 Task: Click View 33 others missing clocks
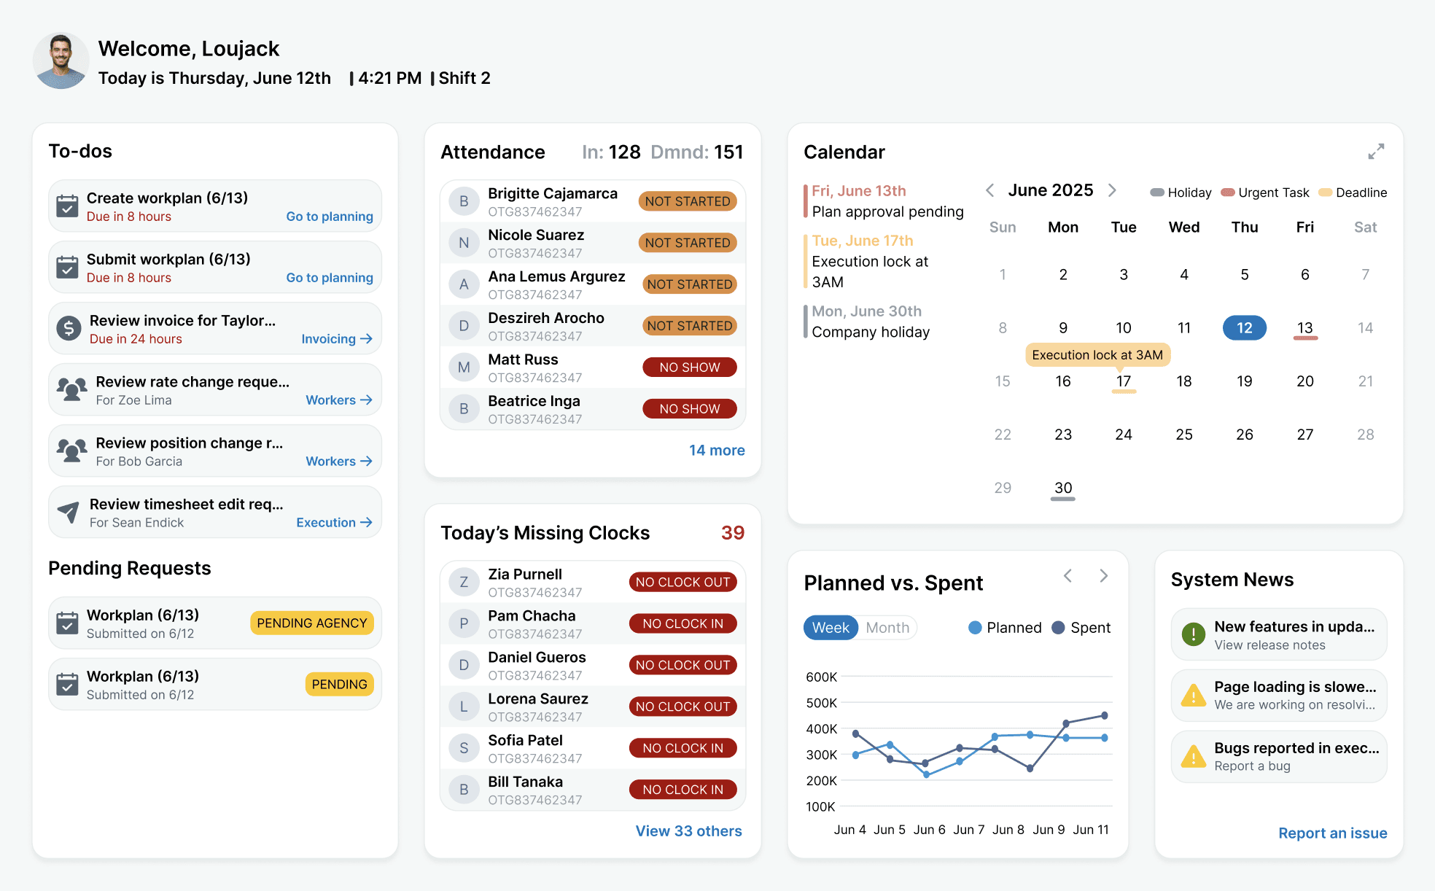click(x=688, y=831)
